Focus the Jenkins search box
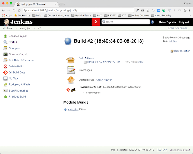The image size is (193, 154). point(126,22)
